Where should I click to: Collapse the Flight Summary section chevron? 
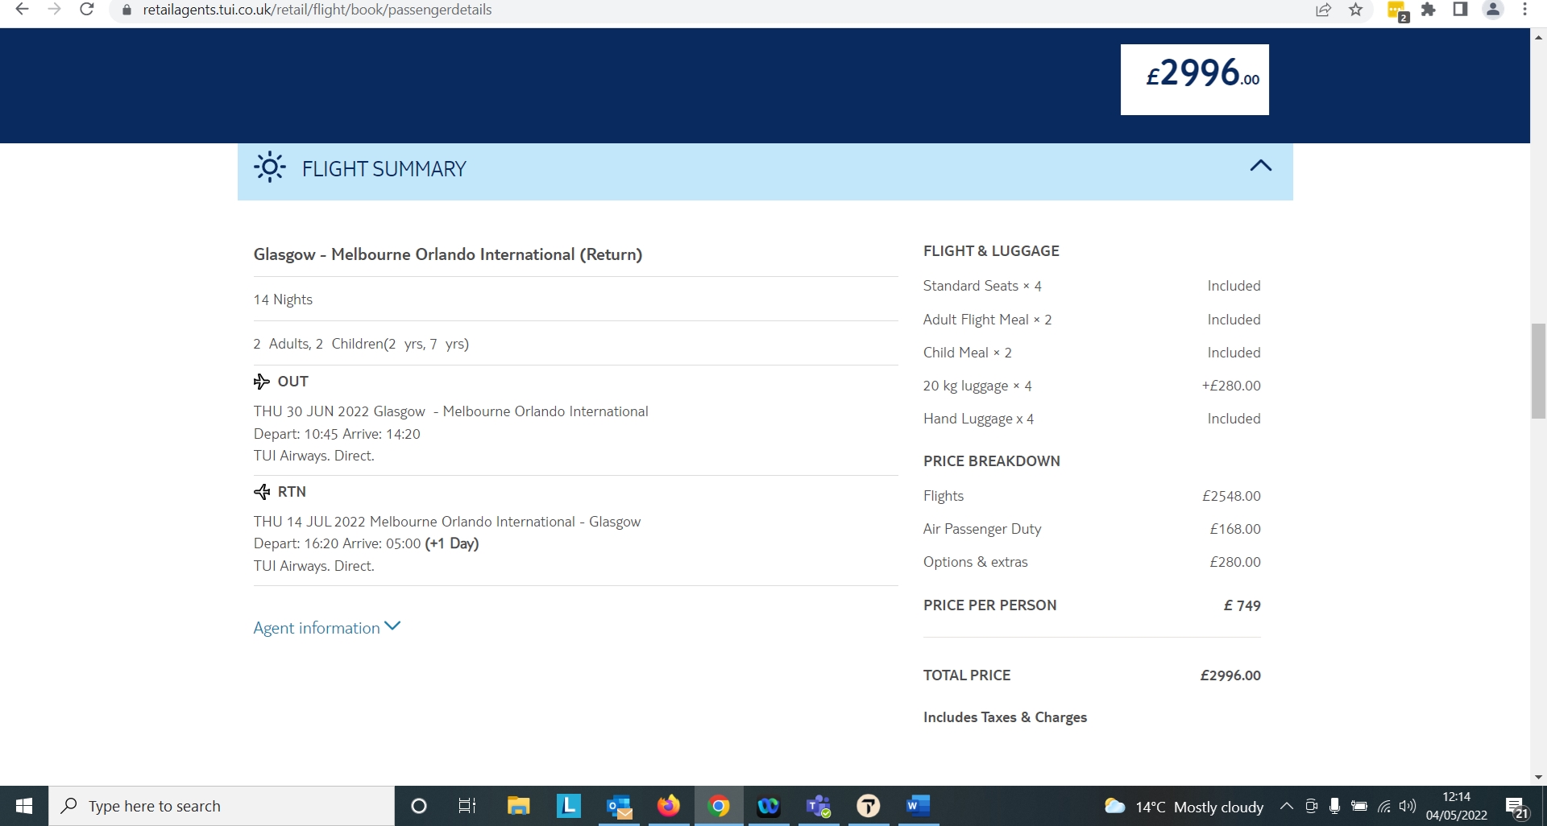tap(1260, 166)
